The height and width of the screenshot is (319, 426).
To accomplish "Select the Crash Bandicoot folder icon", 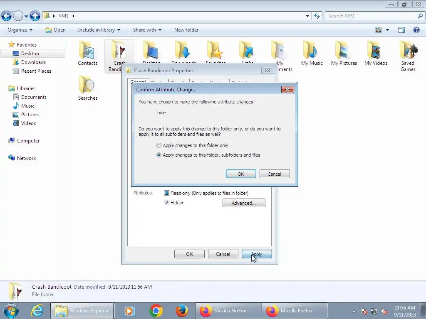I will pyautogui.click(x=119, y=50).
